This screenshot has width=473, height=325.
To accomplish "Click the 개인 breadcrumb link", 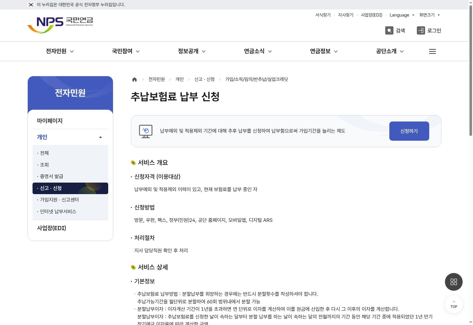I will 179,79.
